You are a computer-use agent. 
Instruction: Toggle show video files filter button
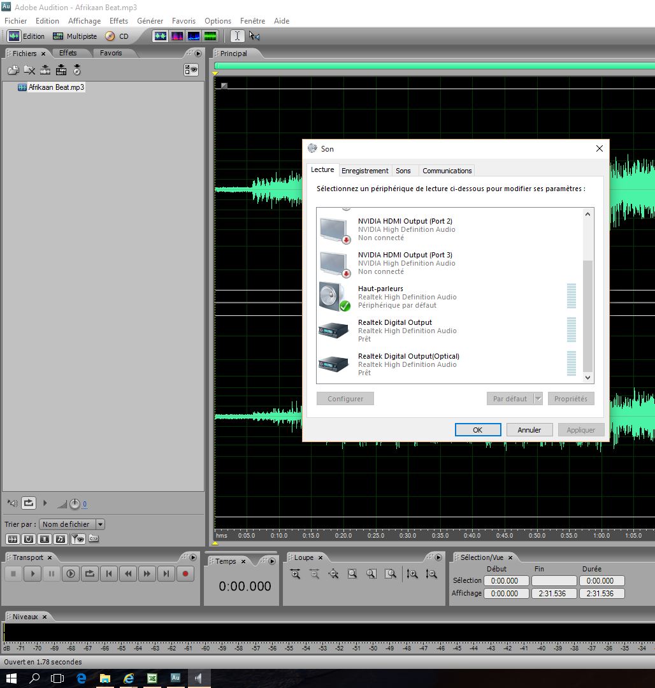45,539
